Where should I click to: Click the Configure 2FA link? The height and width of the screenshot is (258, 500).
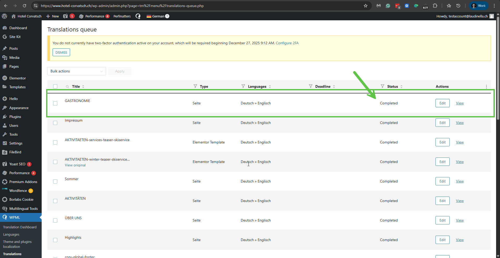287,43
